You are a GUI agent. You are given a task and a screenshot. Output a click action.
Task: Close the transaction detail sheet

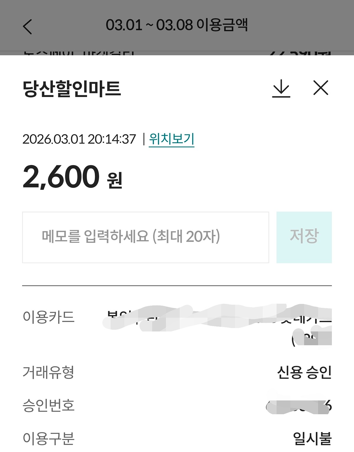[x=321, y=88]
